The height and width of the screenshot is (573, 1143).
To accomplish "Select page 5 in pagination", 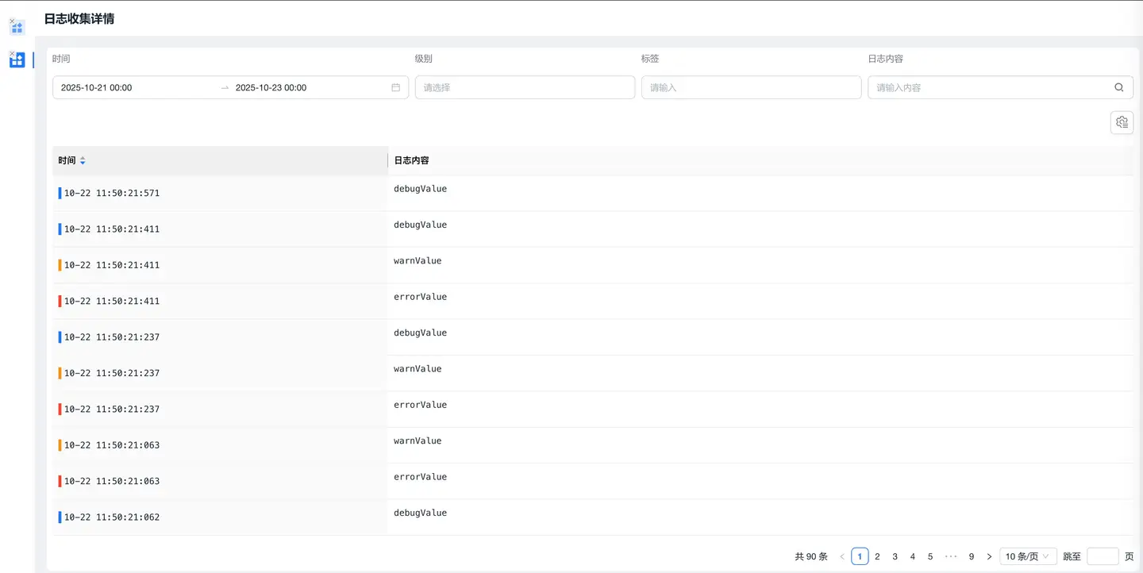I will [x=930, y=556].
